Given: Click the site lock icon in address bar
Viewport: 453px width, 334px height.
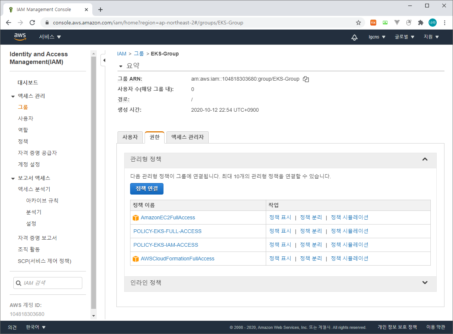Looking at the screenshot, I should tap(47, 23).
